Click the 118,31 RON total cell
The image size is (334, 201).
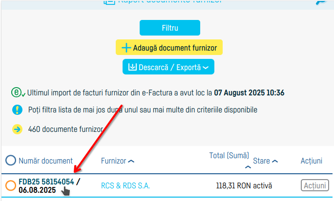click(x=234, y=185)
